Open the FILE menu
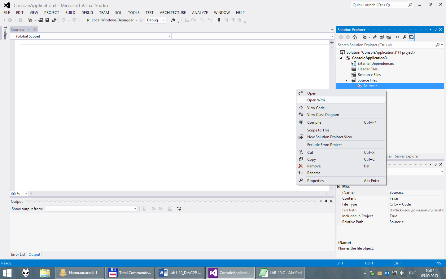Image resolution: width=446 pixels, height=279 pixels. tap(7, 13)
